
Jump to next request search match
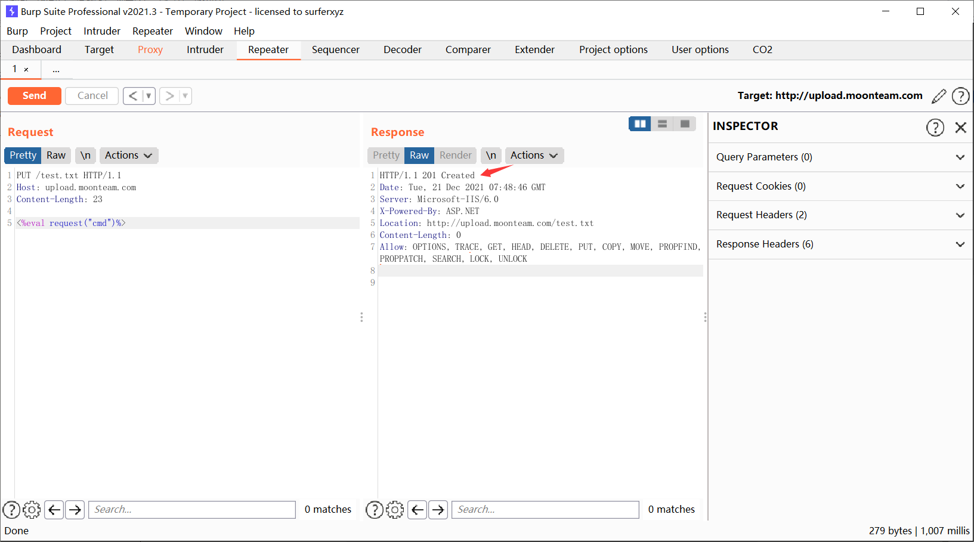pos(75,510)
